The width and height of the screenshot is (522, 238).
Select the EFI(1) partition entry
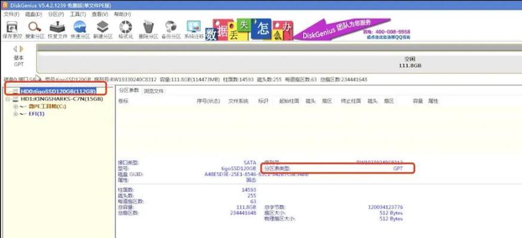(x=36, y=114)
